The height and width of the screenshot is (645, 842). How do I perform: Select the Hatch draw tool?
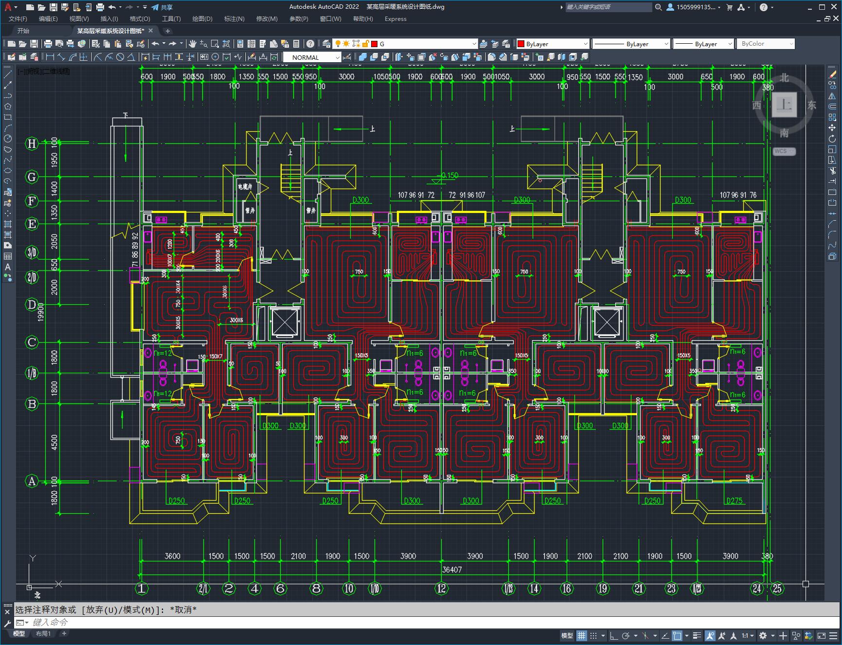point(8,224)
